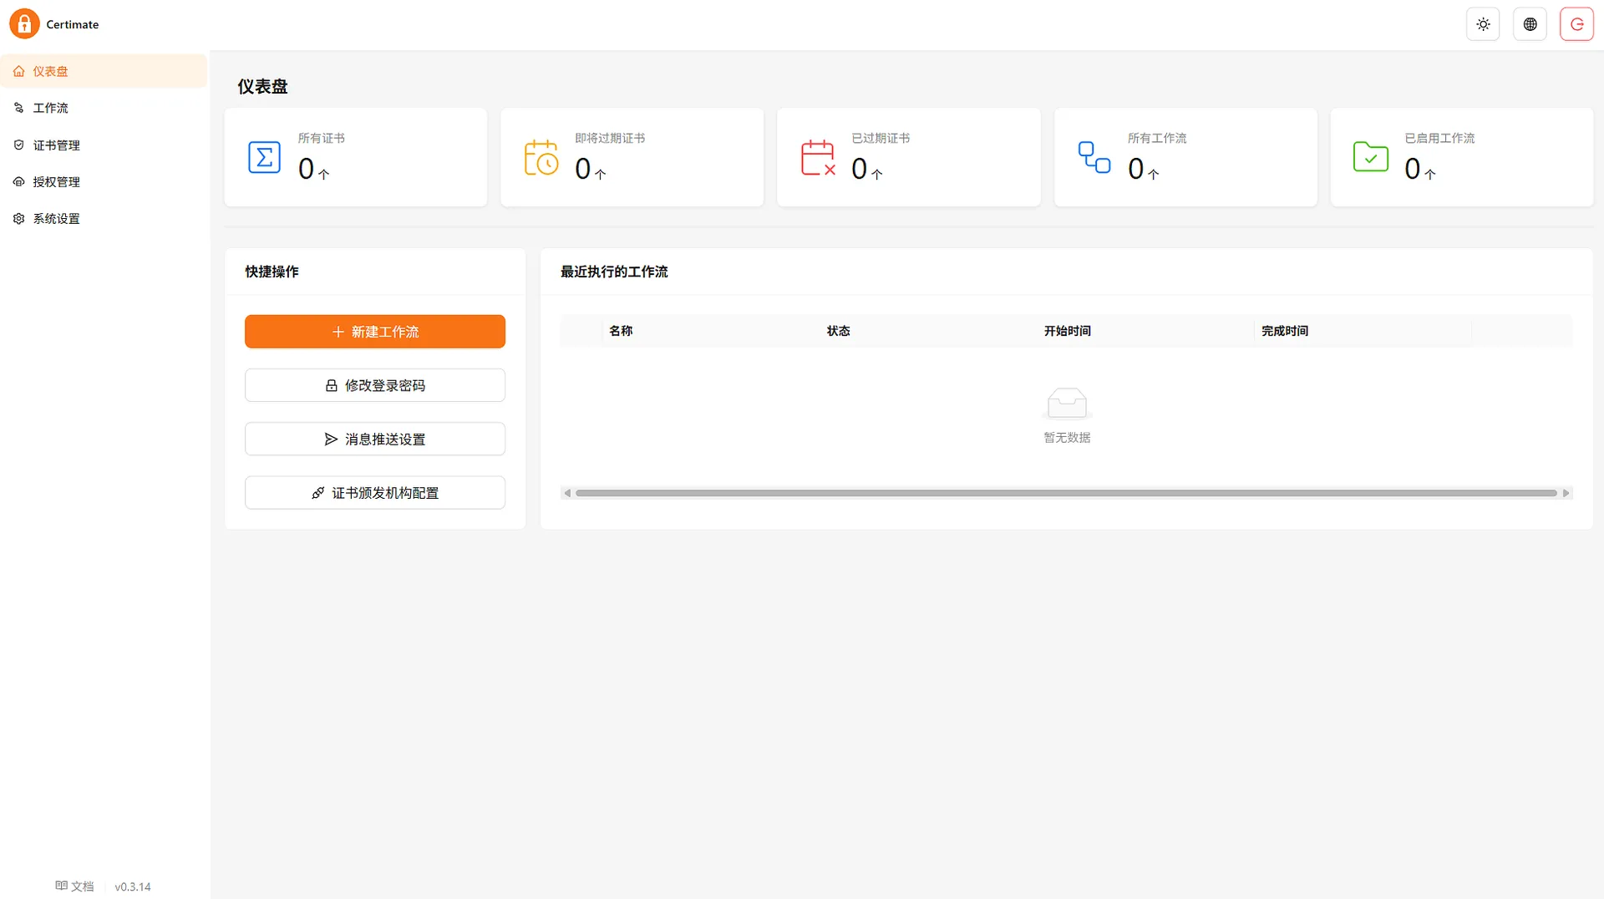
Task: Click the clock calendar icon on 即将过期证书 card
Action: (x=541, y=157)
